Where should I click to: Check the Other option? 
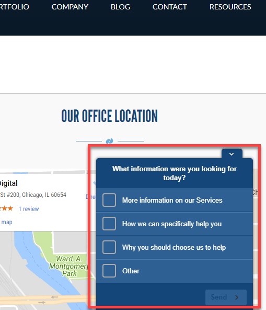coord(109,271)
